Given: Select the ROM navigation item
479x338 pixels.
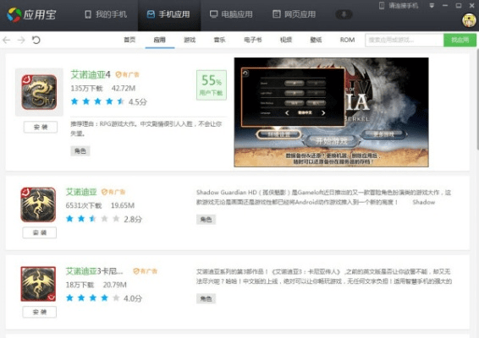Looking at the screenshot, I should [347, 40].
